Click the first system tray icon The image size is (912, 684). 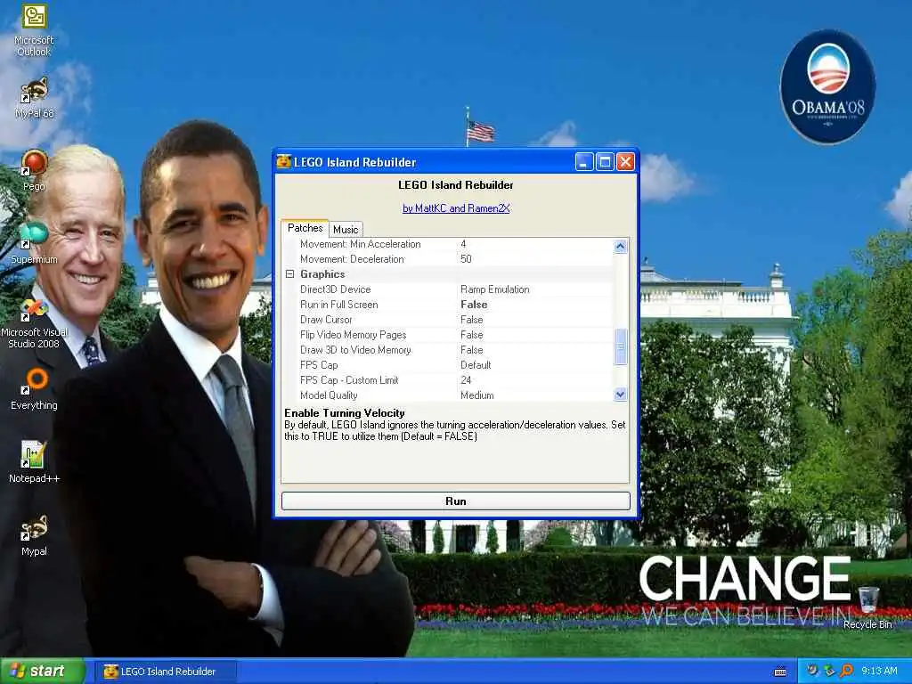point(812,672)
